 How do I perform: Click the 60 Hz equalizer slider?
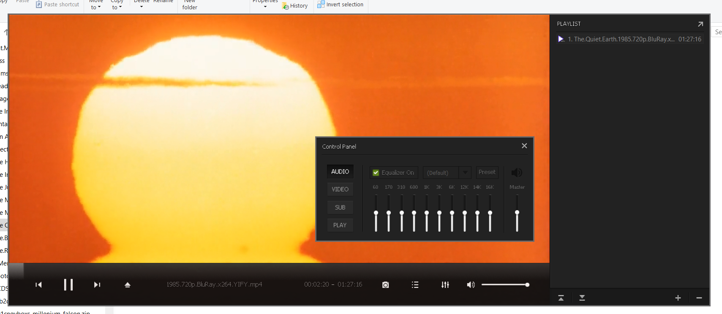[376, 213]
